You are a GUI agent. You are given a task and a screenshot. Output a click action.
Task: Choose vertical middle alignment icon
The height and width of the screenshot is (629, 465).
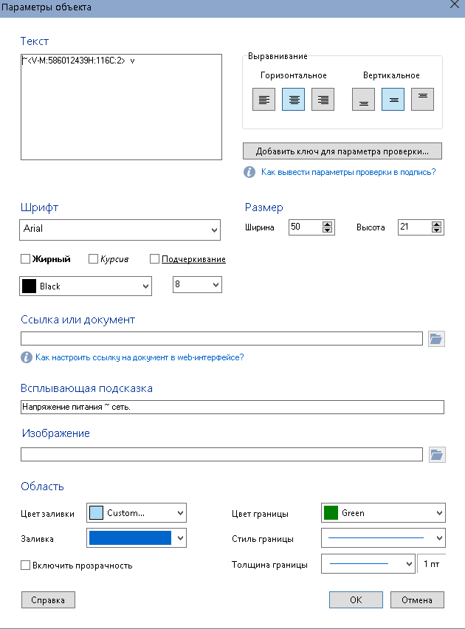click(393, 99)
